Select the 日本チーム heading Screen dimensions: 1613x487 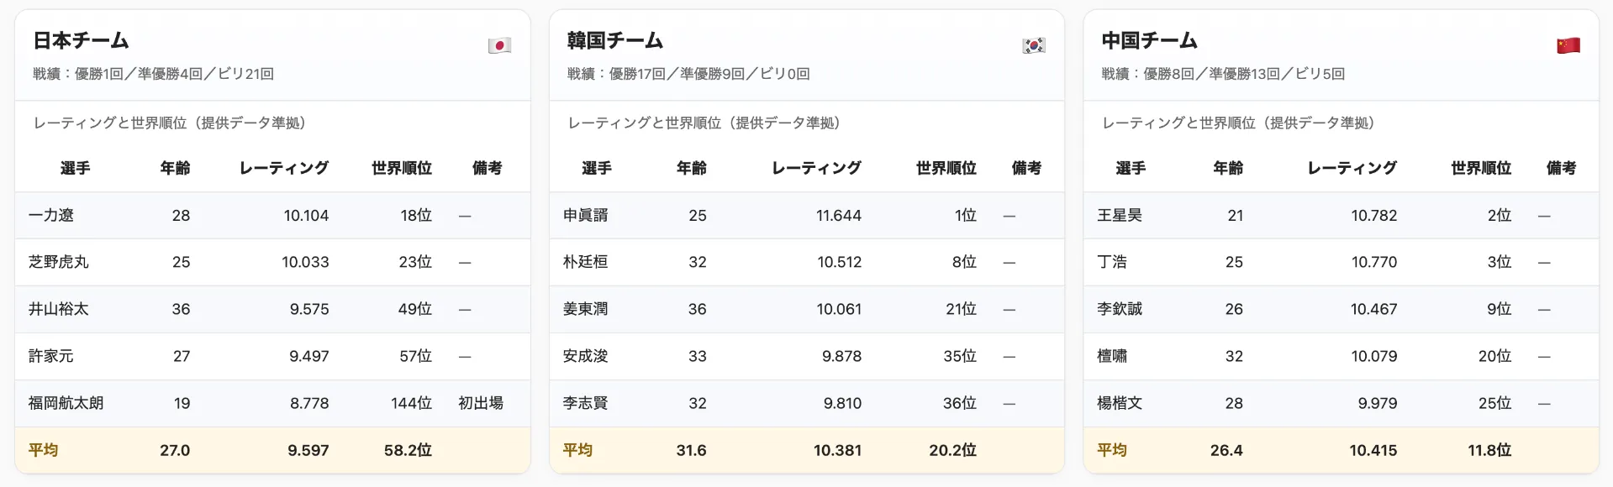[81, 40]
